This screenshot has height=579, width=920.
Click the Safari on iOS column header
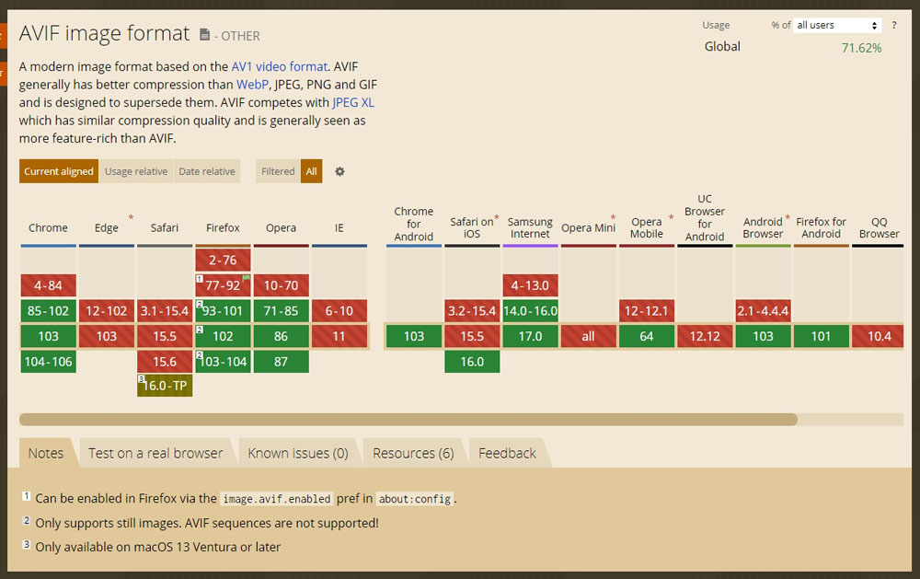click(x=472, y=228)
